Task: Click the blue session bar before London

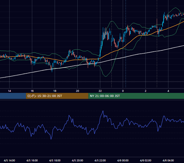Action: tap(13, 96)
